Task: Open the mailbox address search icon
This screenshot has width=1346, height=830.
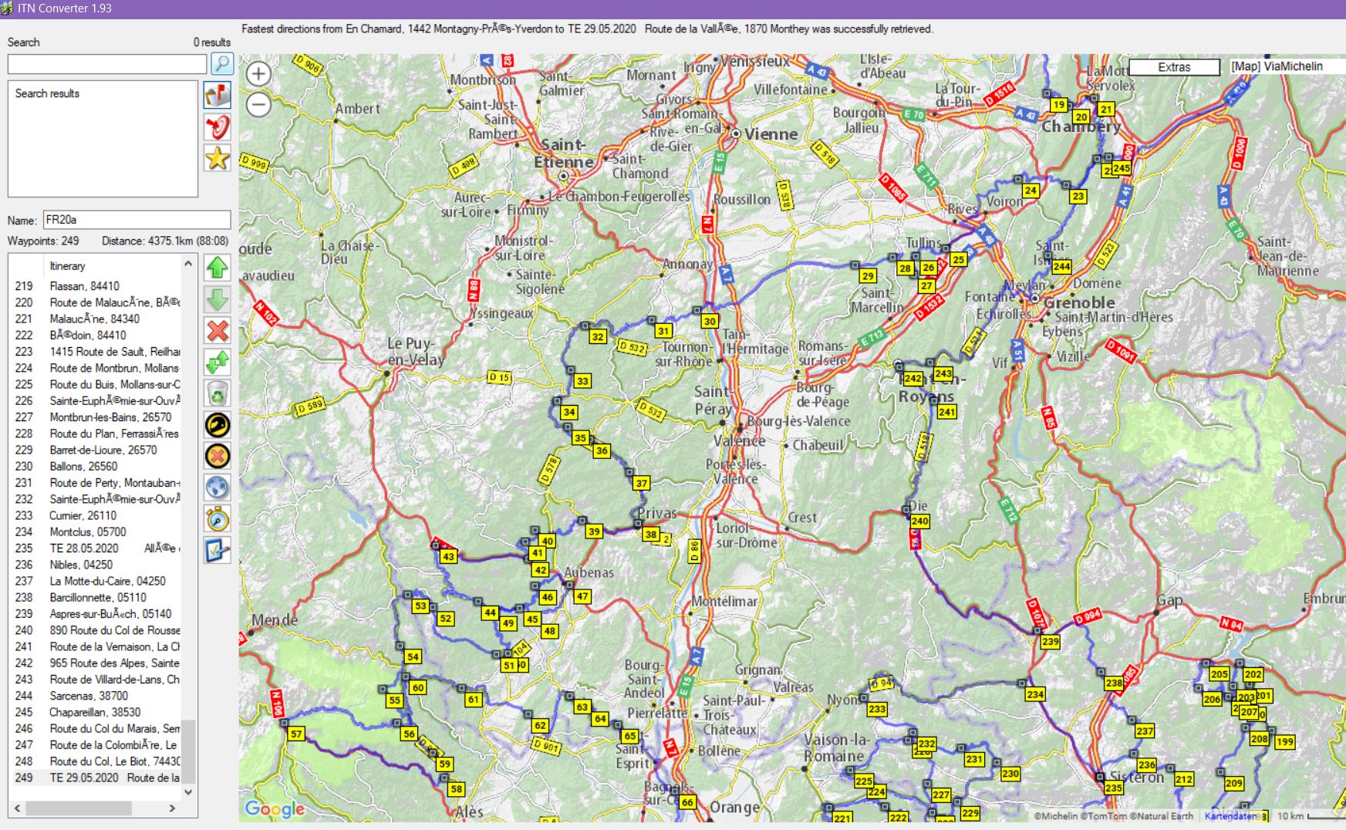Action: tap(218, 95)
